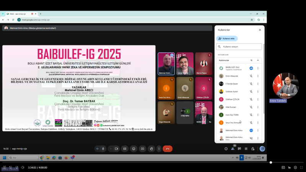Open Firefox from the taskbar
The height and width of the screenshot is (172, 306).
66,157
